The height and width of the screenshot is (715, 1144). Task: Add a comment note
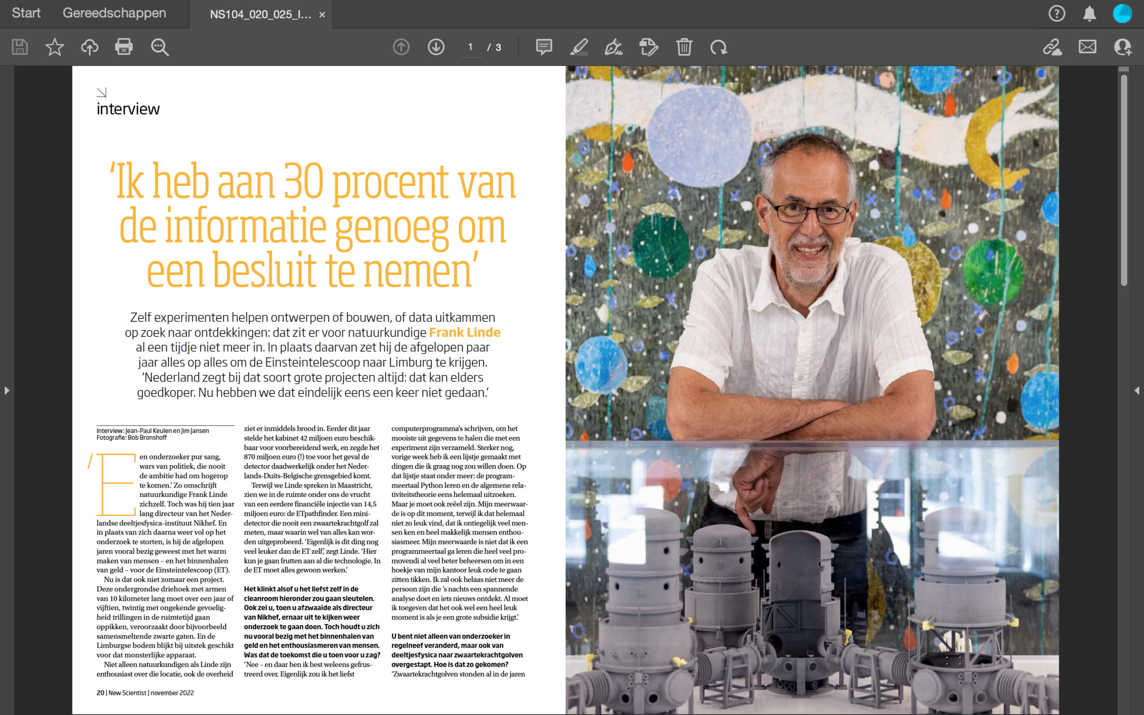pyautogui.click(x=544, y=47)
